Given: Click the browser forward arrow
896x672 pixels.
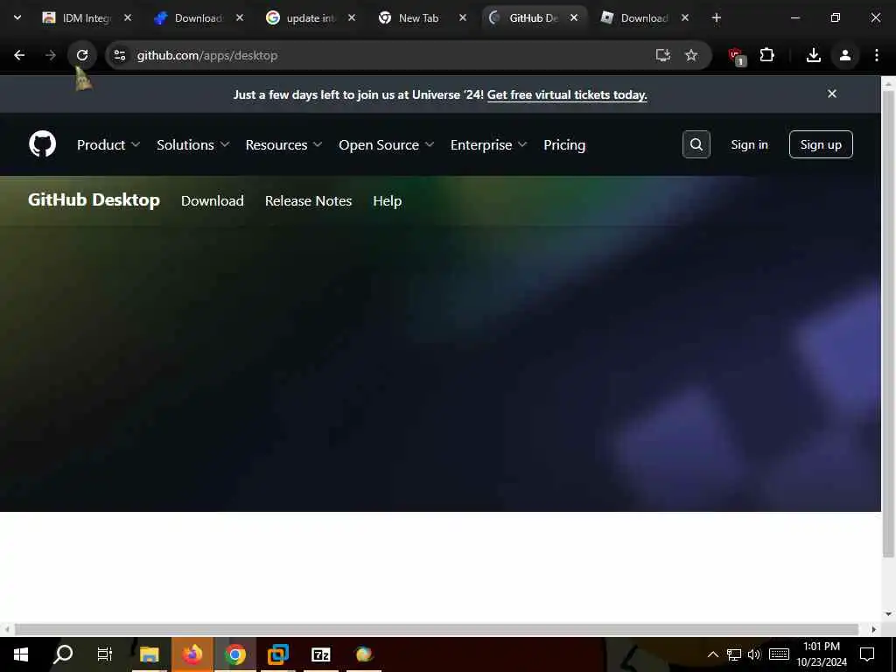Looking at the screenshot, I should coord(51,55).
